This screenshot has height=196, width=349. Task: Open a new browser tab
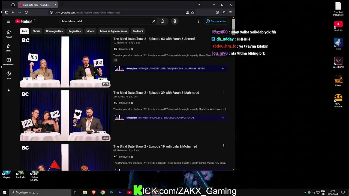click(x=62, y=5)
